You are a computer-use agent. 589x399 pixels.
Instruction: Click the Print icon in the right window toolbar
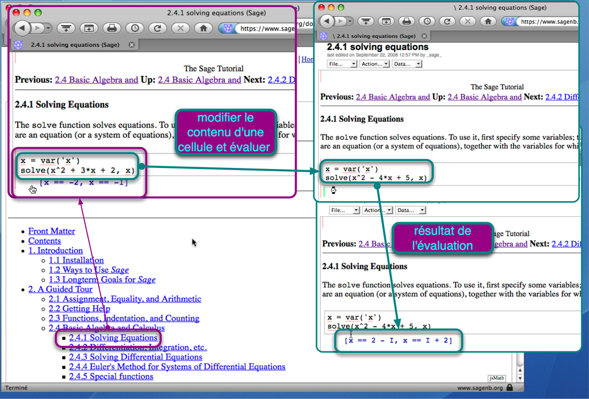407,21
